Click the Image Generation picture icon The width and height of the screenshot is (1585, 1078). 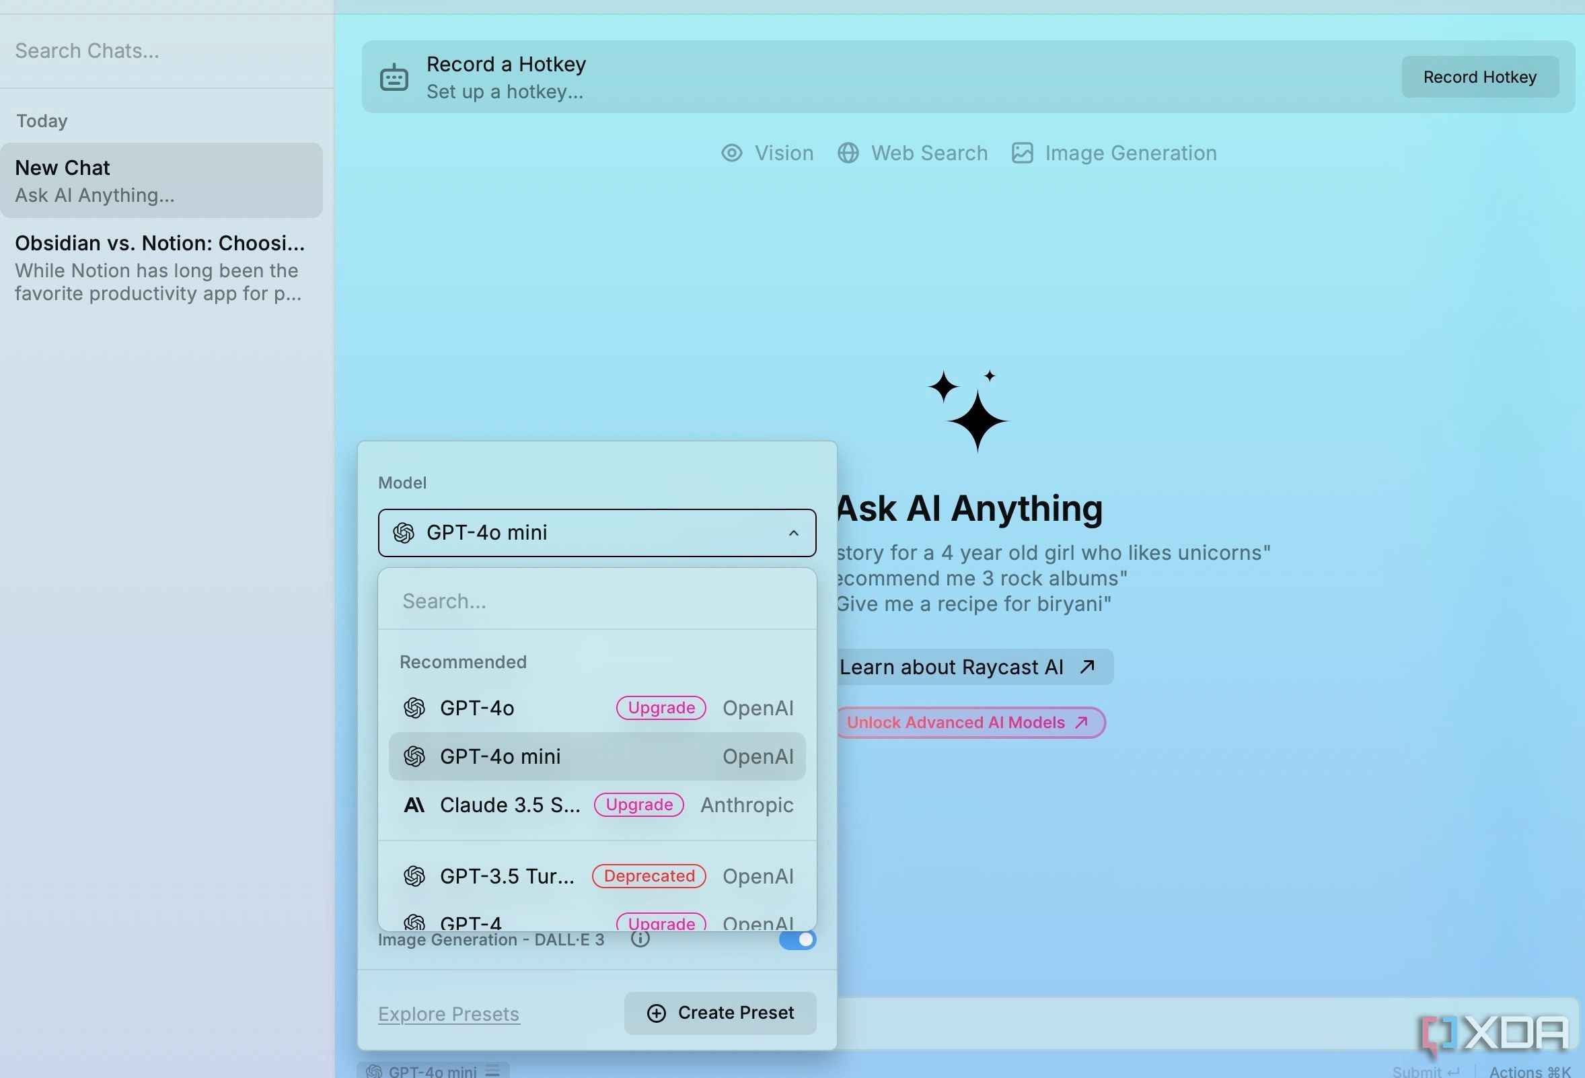tap(1022, 153)
